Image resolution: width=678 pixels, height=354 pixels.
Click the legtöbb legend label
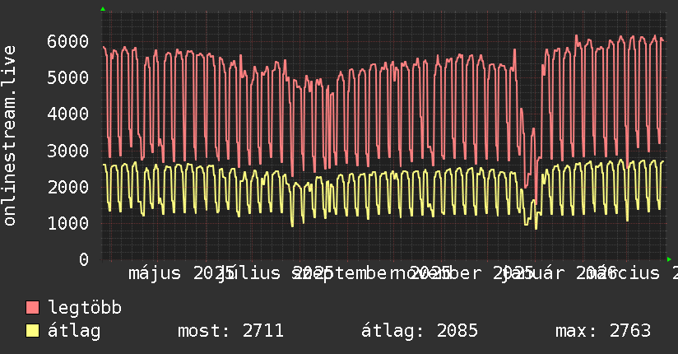point(85,308)
